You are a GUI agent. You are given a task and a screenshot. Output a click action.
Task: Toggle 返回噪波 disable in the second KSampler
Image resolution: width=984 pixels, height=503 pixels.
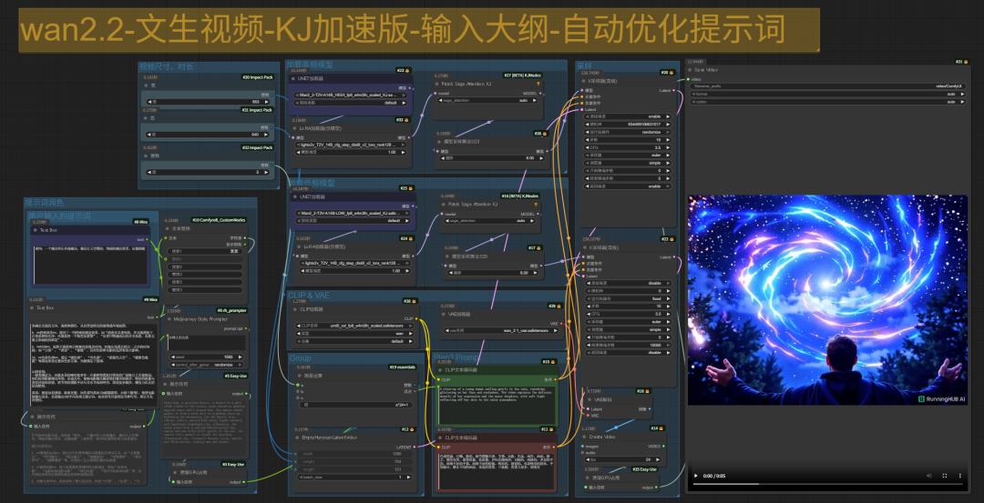pyautogui.click(x=630, y=352)
